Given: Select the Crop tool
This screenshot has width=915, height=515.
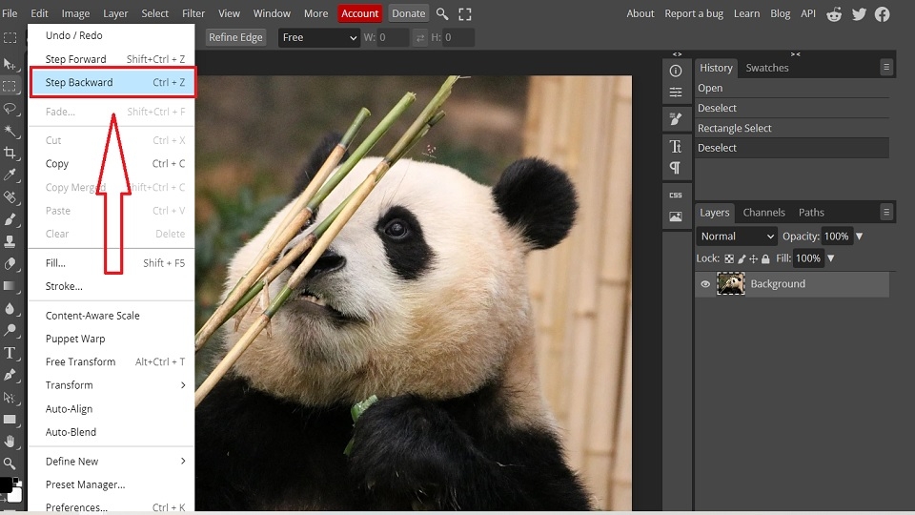Looking at the screenshot, I should click(x=10, y=153).
